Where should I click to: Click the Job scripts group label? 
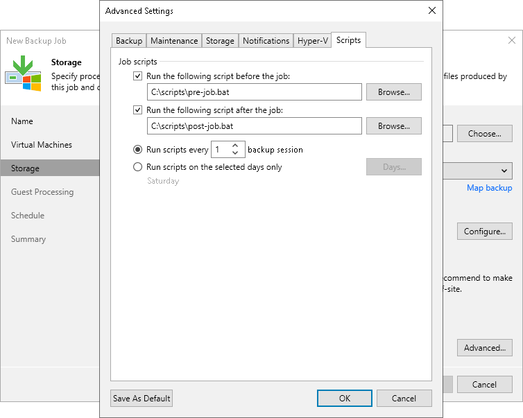click(137, 62)
